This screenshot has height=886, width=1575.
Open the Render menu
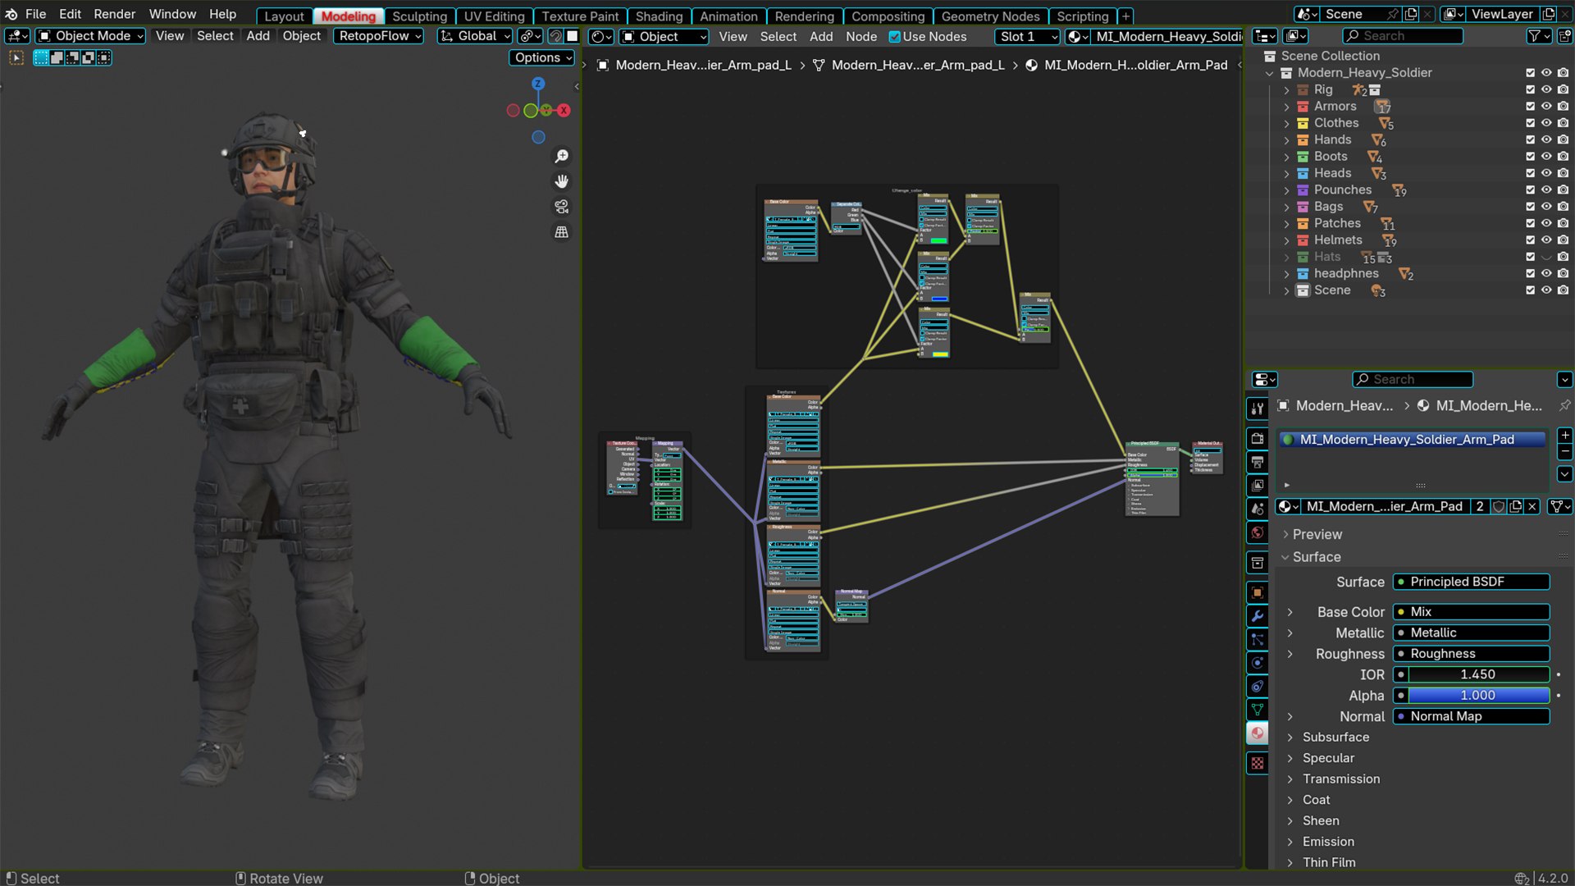[114, 14]
